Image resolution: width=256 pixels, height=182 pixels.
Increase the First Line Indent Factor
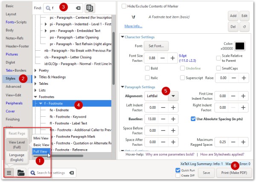[243, 96]
